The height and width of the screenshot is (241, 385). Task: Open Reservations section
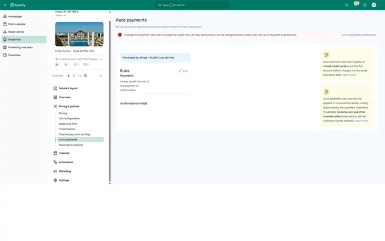16,32
